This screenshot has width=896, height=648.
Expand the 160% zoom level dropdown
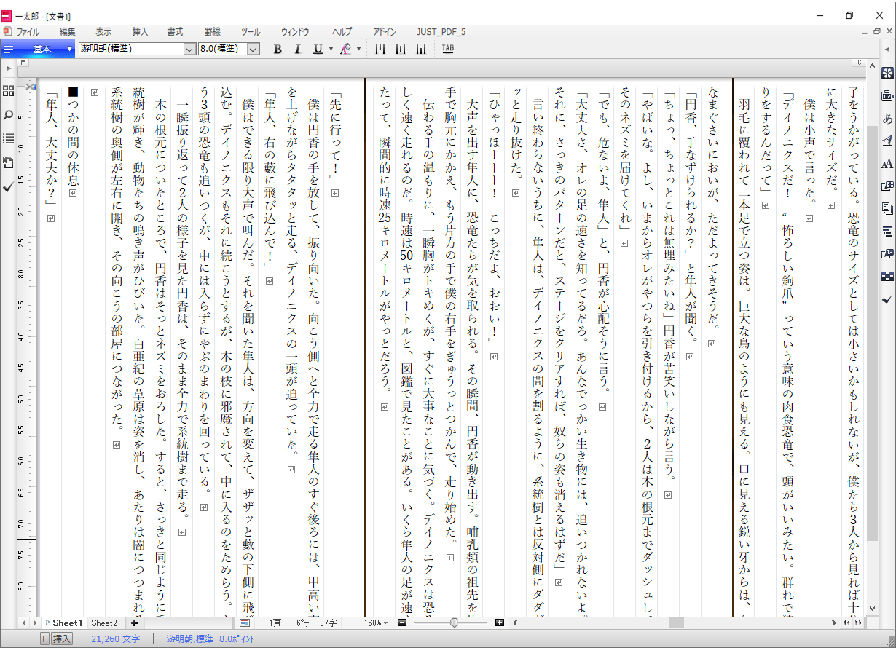(x=377, y=623)
